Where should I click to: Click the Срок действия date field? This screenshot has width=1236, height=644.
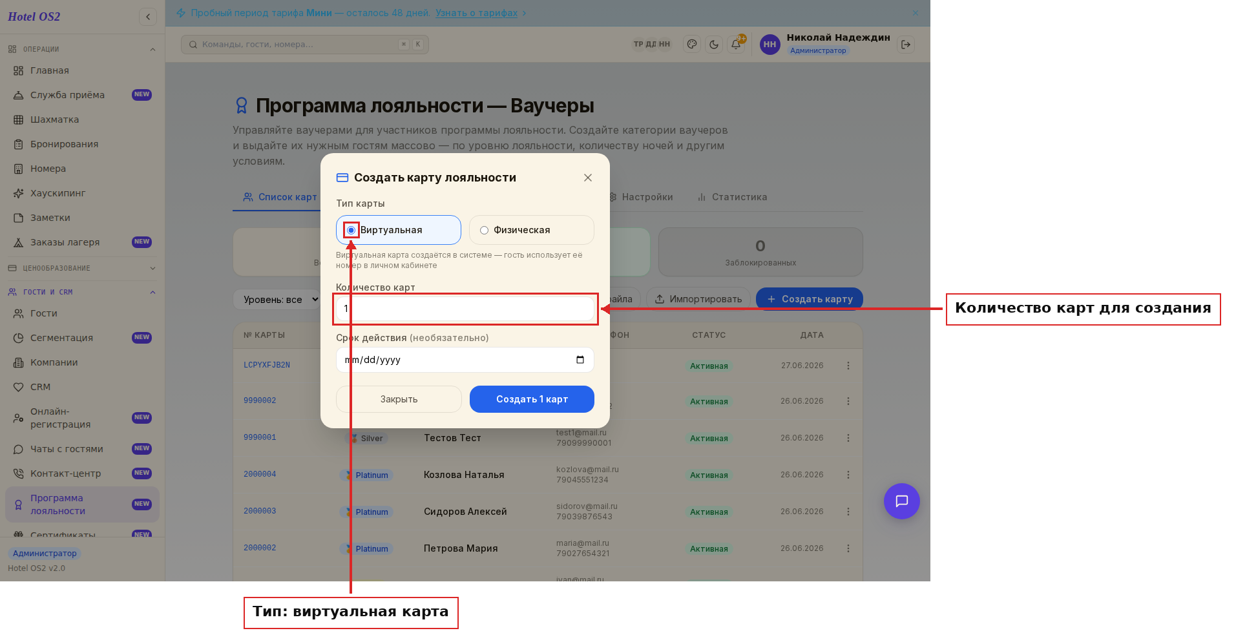[465, 360]
